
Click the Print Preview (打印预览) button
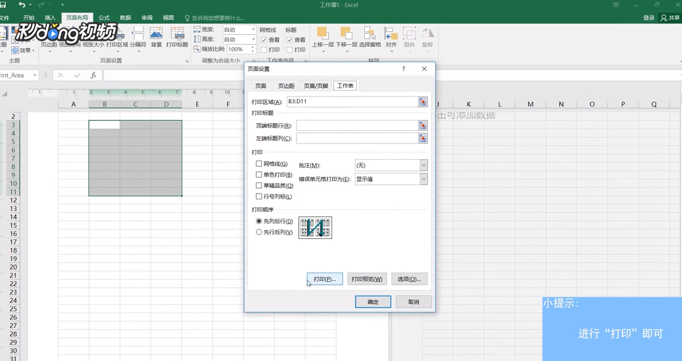367,279
